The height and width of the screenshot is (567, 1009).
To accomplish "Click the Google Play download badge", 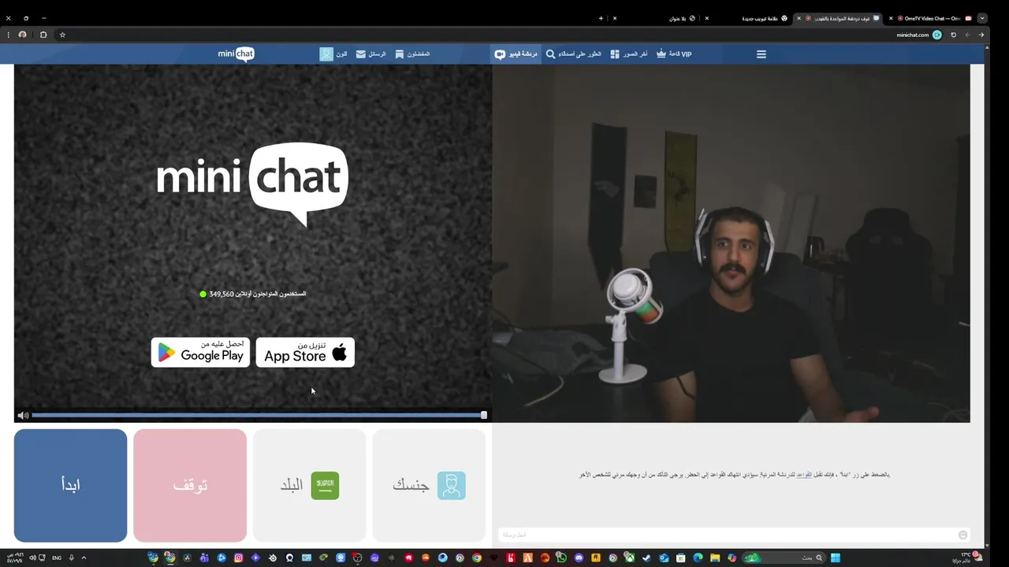I will pyautogui.click(x=200, y=352).
